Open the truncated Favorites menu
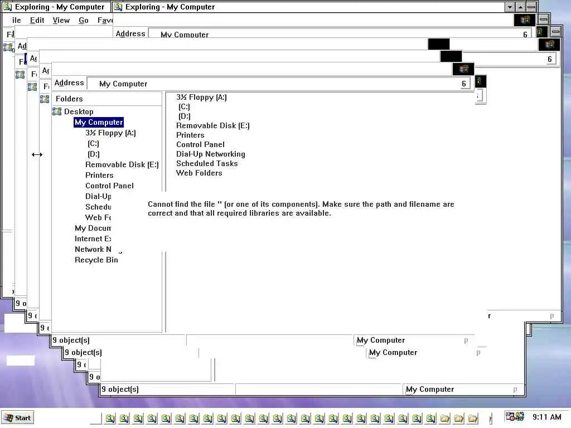Screen dimensions: 571x428 (x=105, y=21)
